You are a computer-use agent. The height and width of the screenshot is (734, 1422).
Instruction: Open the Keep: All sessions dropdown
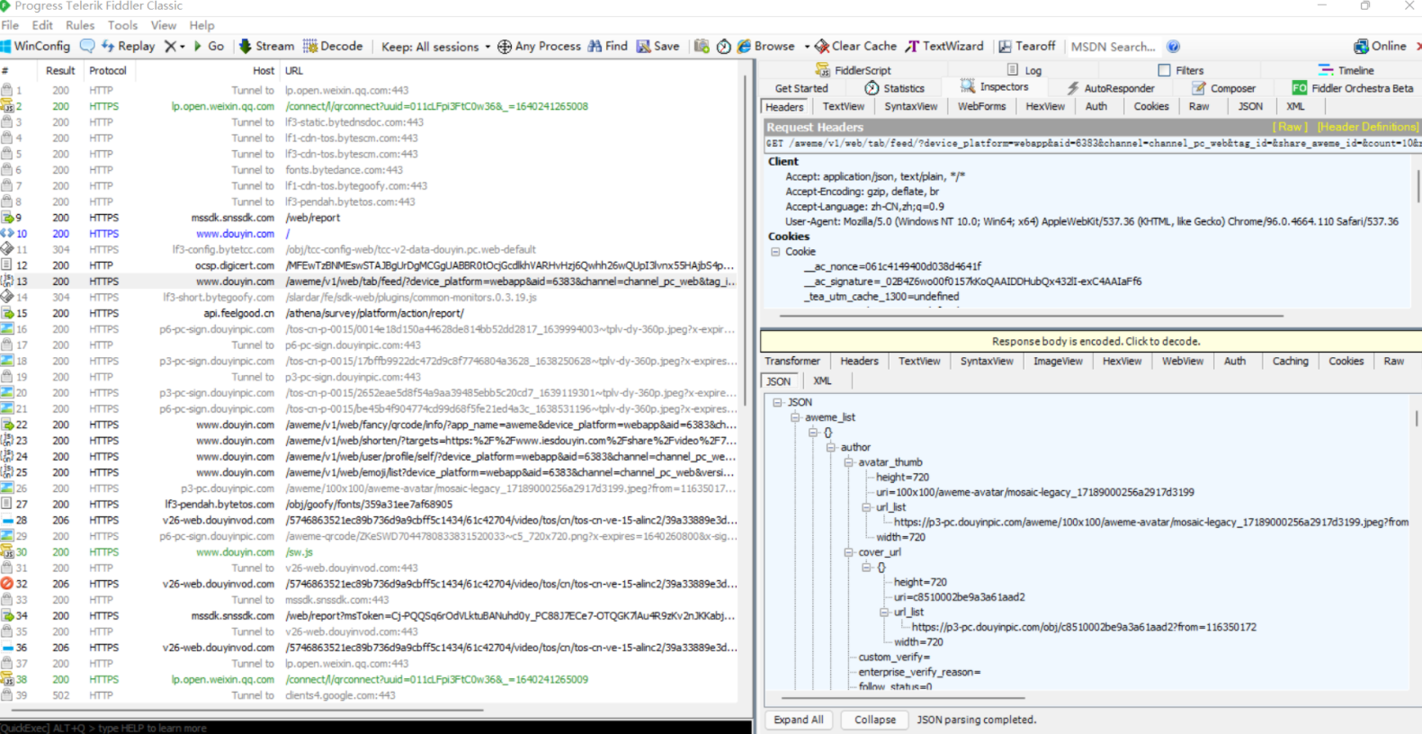[x=436, y=47]
